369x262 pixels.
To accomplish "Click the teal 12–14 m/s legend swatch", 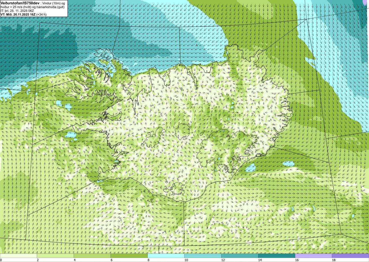I will pyautogui.click(x=240, y=256).
